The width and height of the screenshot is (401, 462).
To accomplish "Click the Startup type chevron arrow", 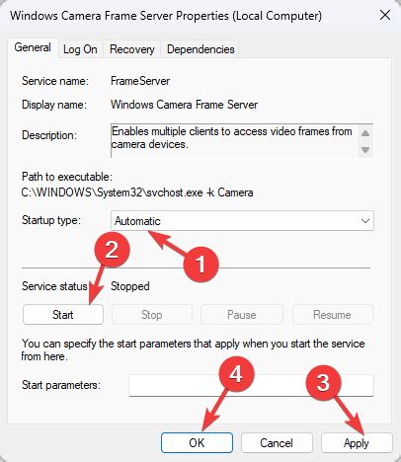I will (x=365, y=221).
